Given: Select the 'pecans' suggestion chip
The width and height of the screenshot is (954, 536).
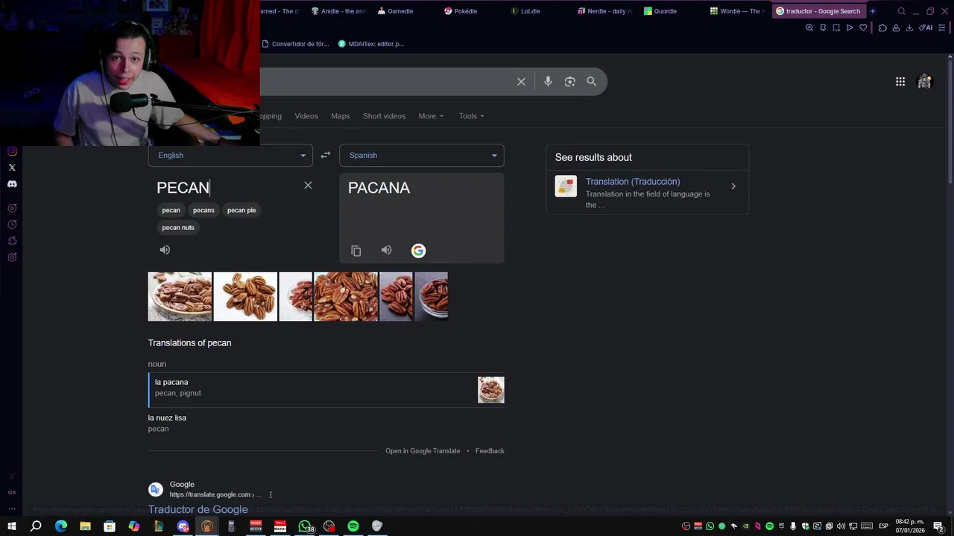Looking at the screenshot, I should (x=203, y=210).
